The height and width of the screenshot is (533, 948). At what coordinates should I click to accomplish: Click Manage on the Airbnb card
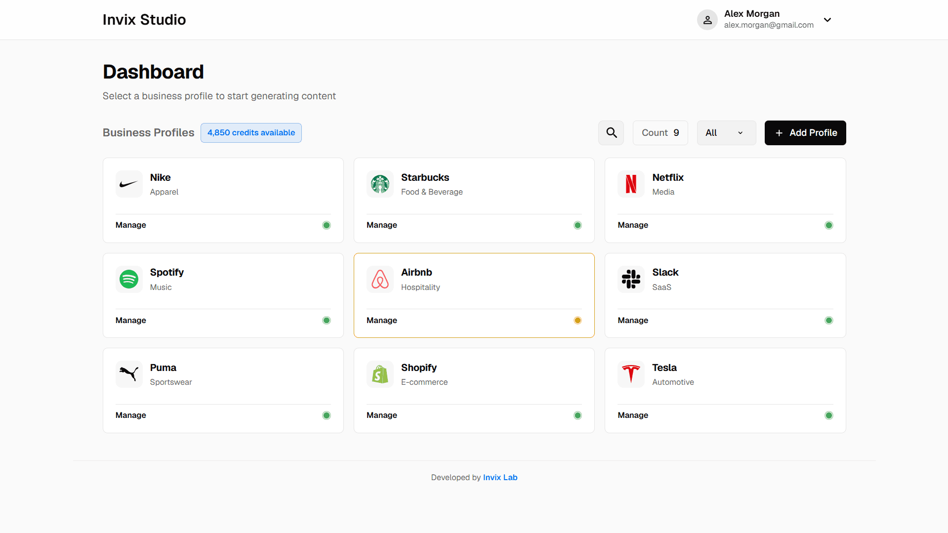click(x=382, y=321)
